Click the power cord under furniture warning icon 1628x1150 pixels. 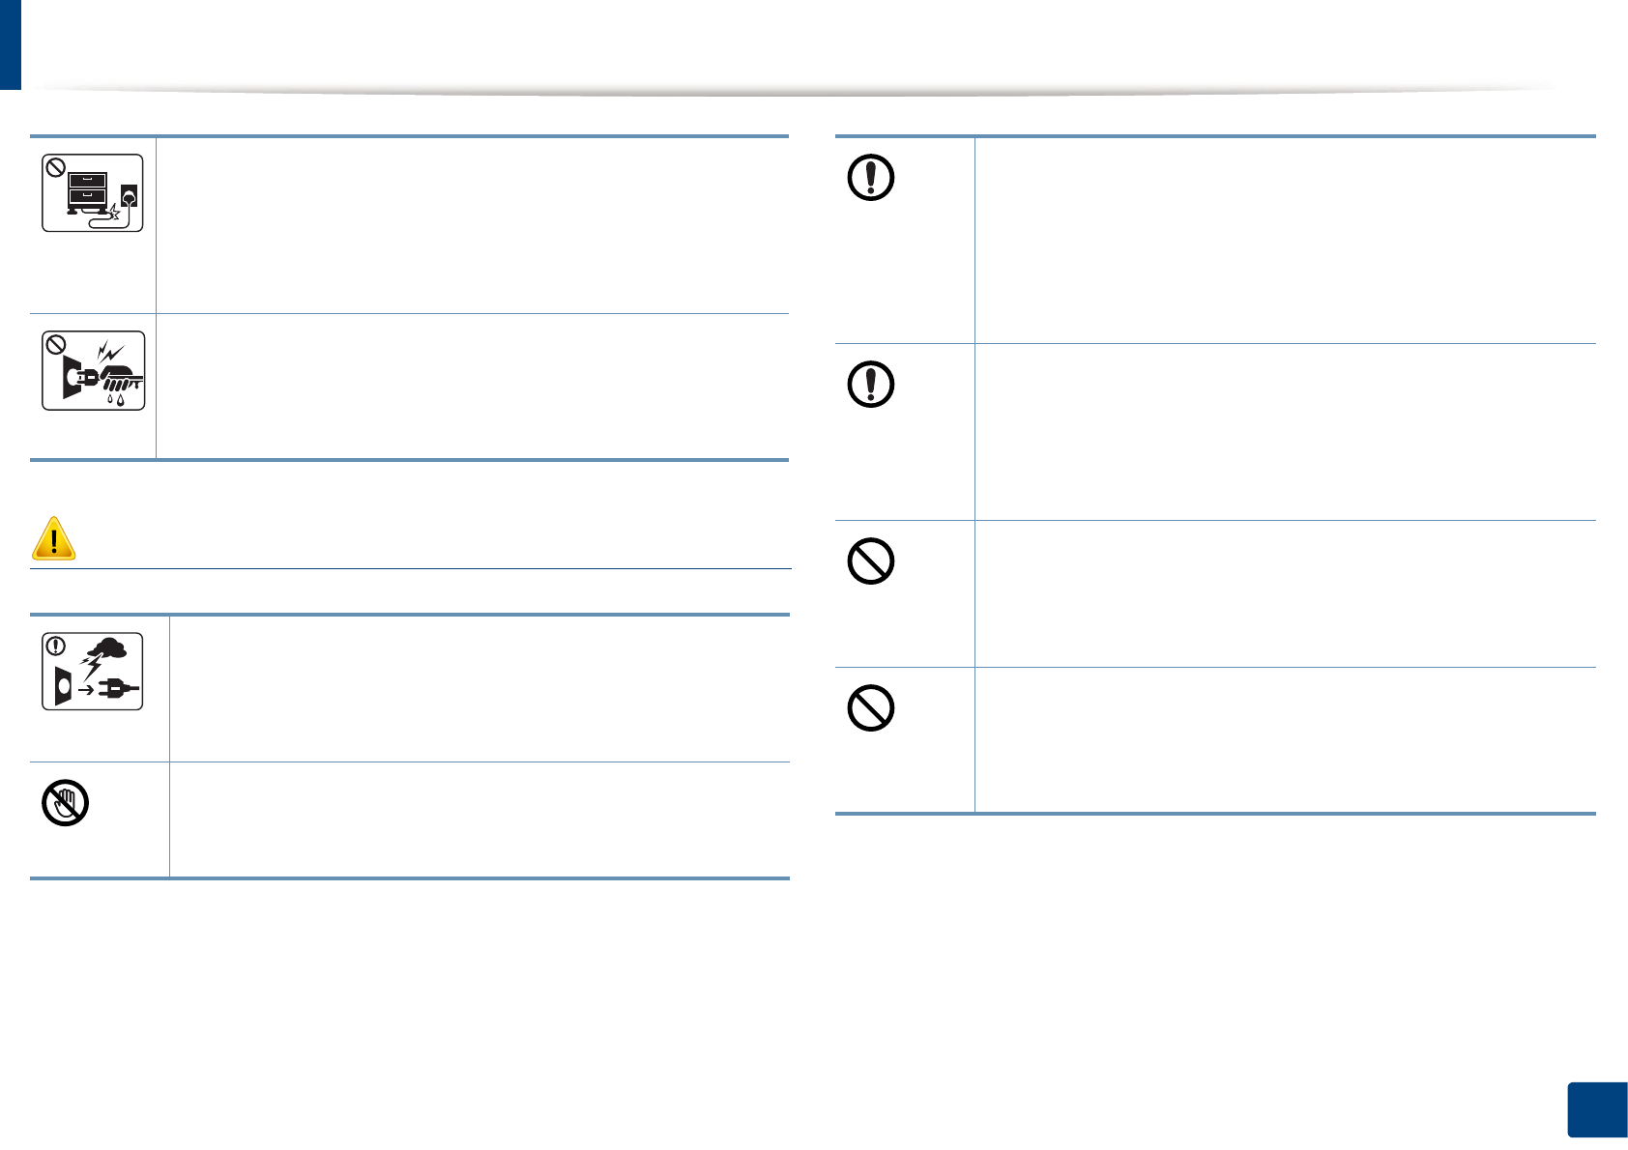[93, 193]
